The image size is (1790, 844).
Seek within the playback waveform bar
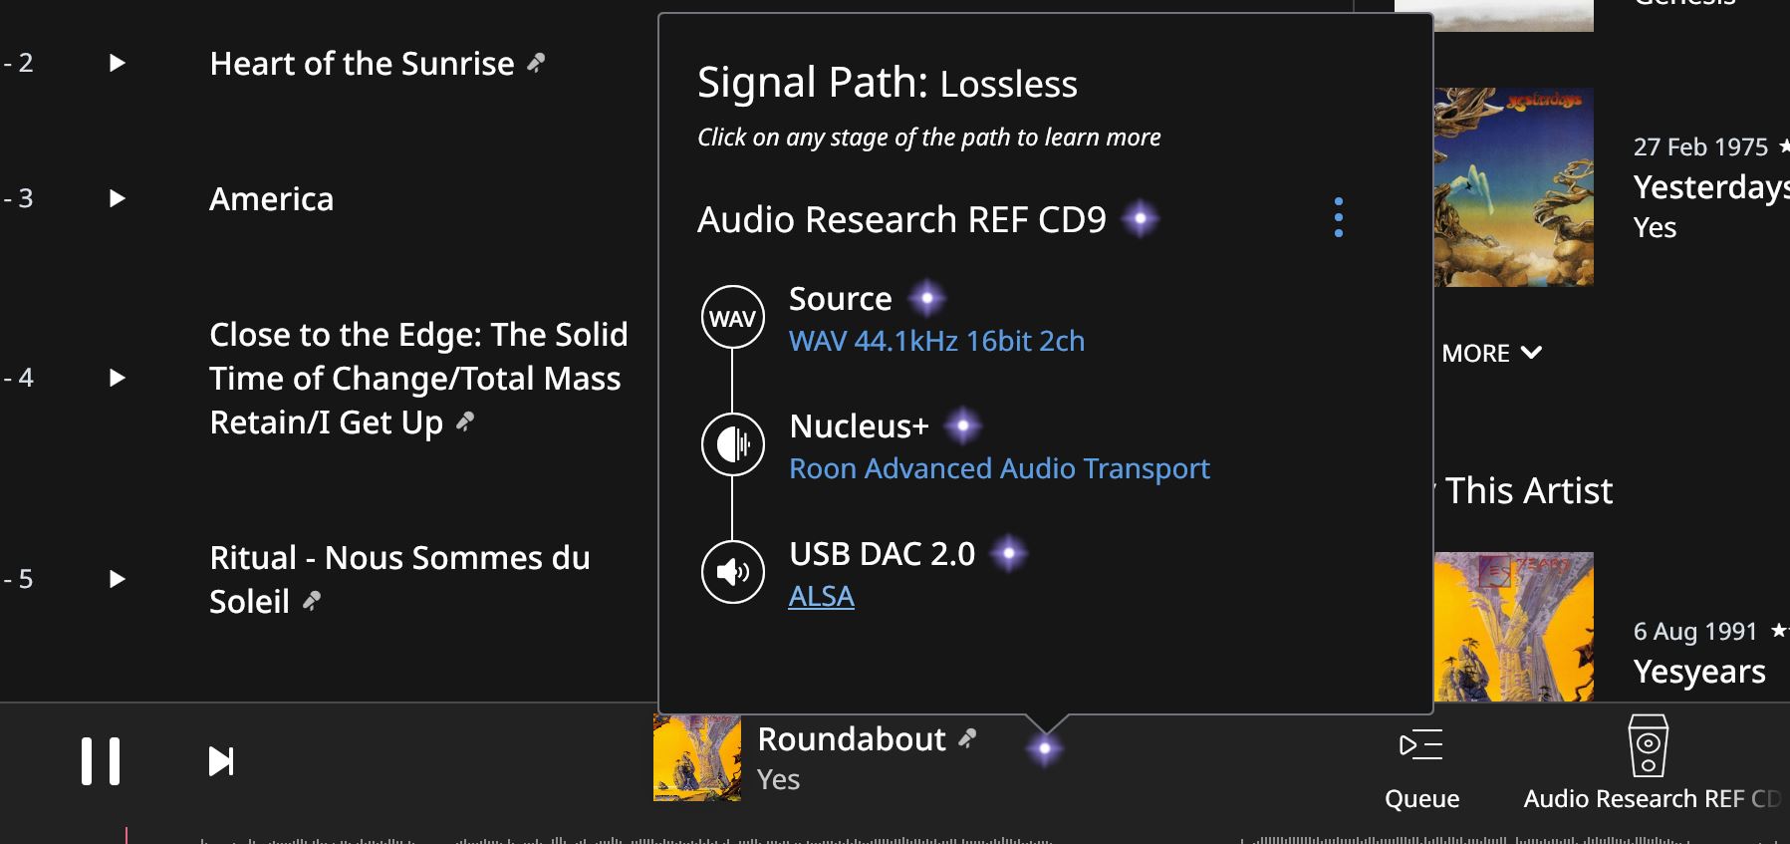pyautogui.click(x=895, y=837)
